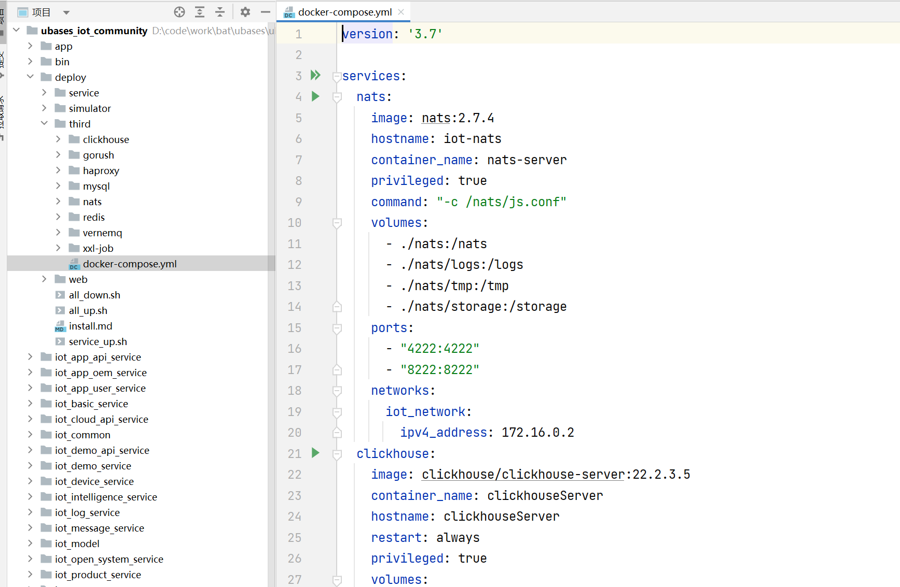This screenshot has width=900, height=587.
Task: Fold the services block on line 3
Action: [337, 77]
